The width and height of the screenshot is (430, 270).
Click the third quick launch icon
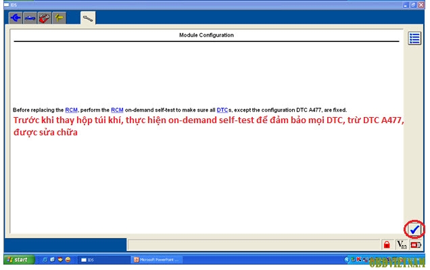[60, 260]
